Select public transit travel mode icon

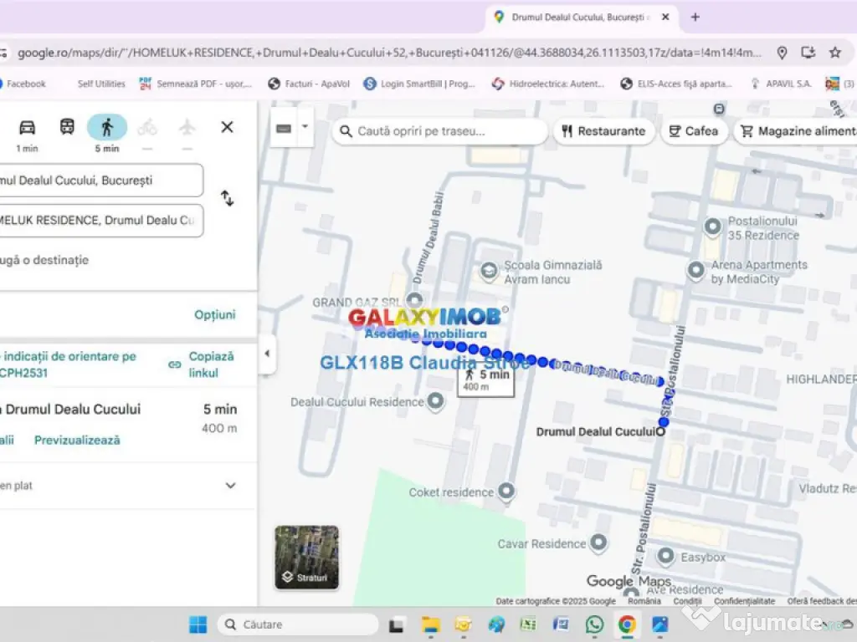click(x=67, y=127)
